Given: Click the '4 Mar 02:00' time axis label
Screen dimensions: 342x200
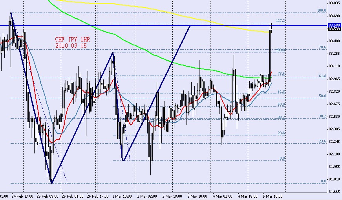Looking at the screenshot, I should [x=223, y=196].
